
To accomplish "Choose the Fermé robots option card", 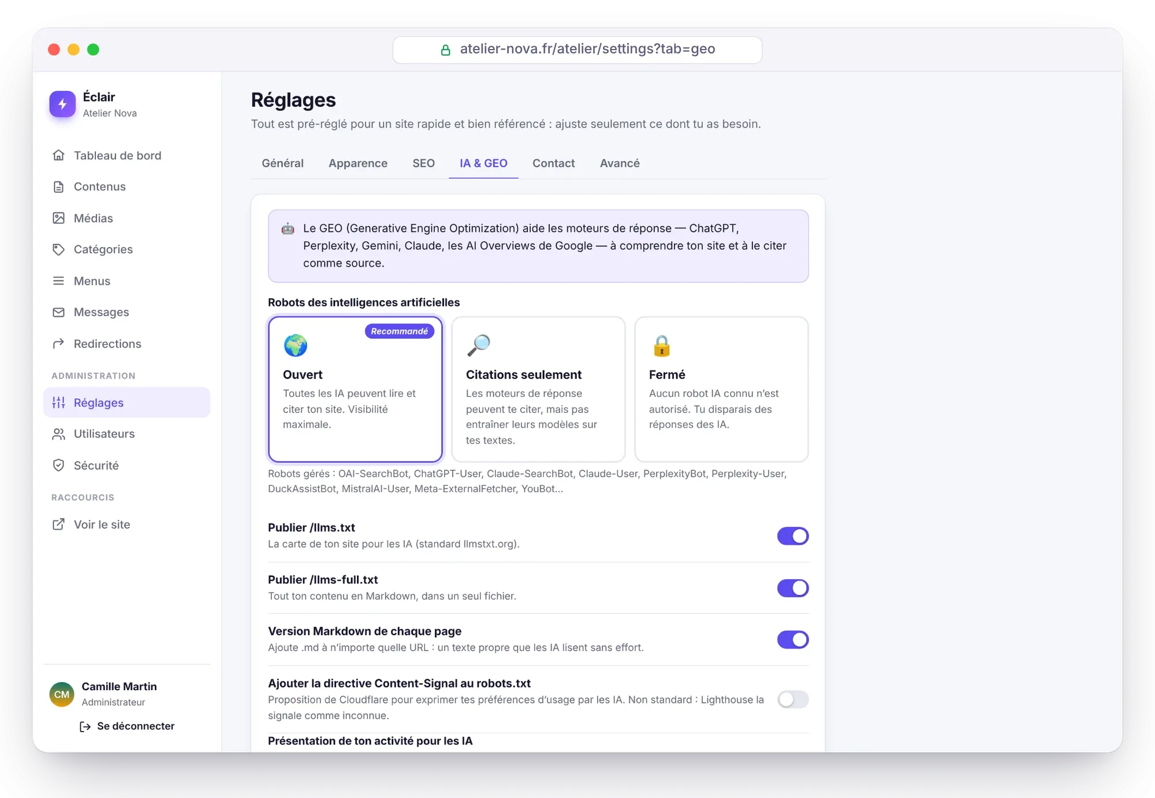I will tap(721, 389).
